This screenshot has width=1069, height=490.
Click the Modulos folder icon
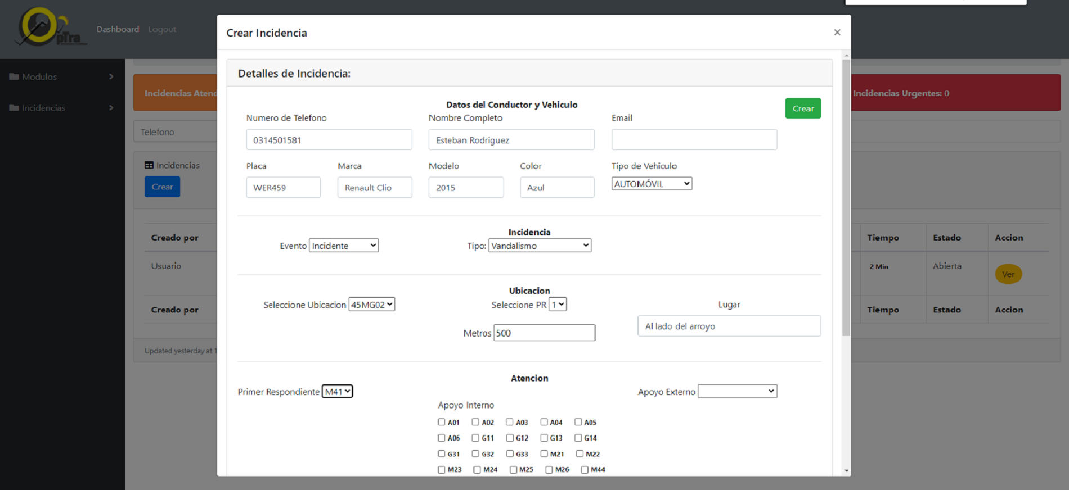point(14,76)
